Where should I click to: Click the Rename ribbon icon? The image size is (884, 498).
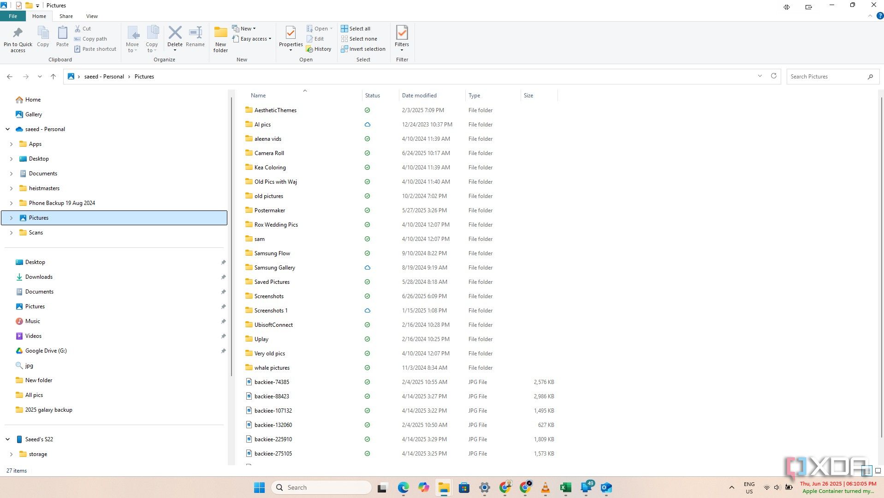click(x=195, y=36)
